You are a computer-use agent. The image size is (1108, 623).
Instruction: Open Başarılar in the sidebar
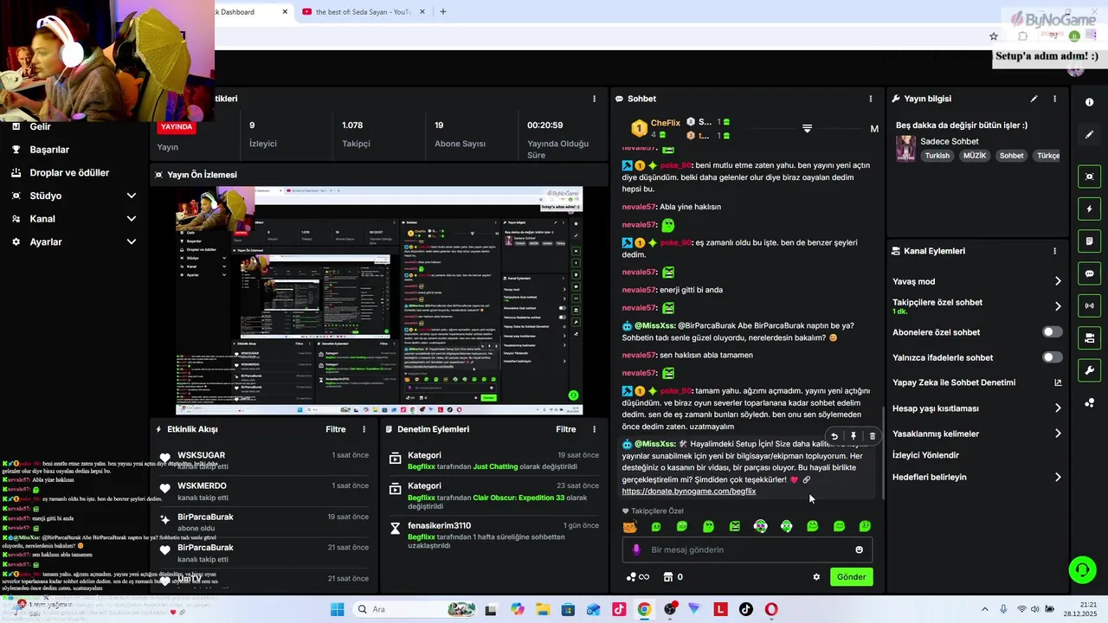point(49,150)
